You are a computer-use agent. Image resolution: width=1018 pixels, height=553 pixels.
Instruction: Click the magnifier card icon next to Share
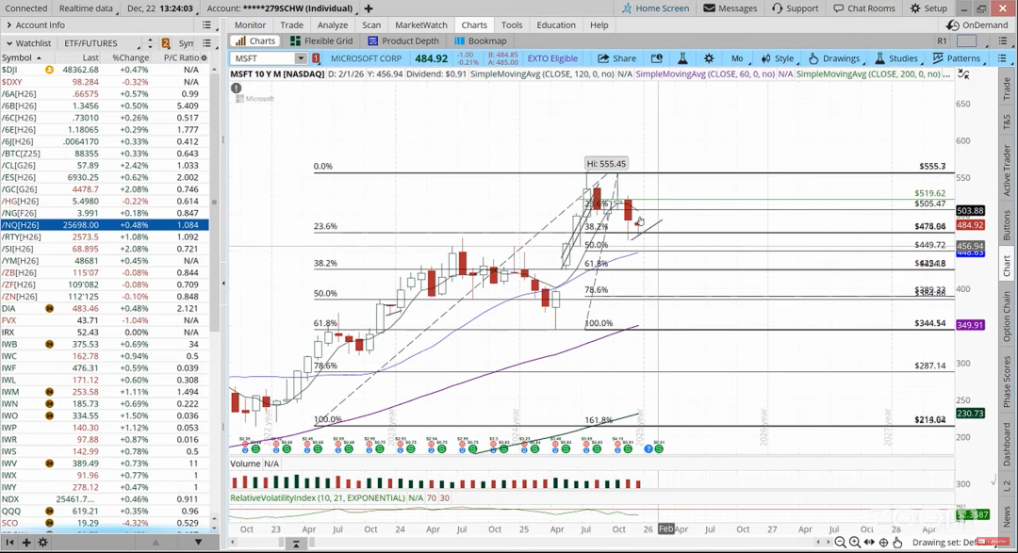656,58
